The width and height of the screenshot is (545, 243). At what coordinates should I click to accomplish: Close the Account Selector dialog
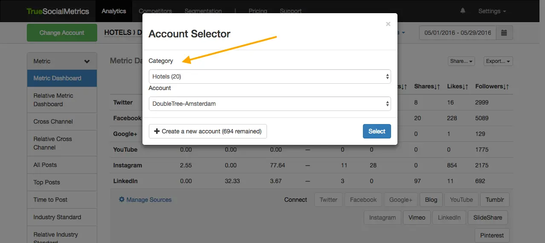coord(388,24)
